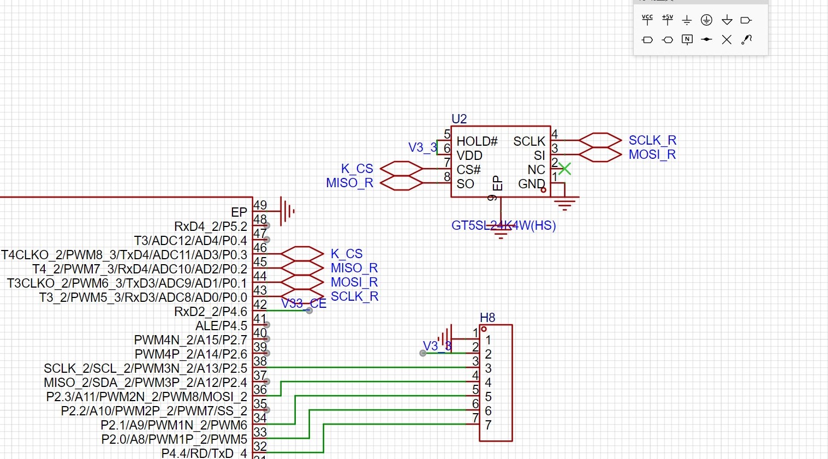
Task: Pick the circled protective earth ground symbol
Action: coord(706,20)
